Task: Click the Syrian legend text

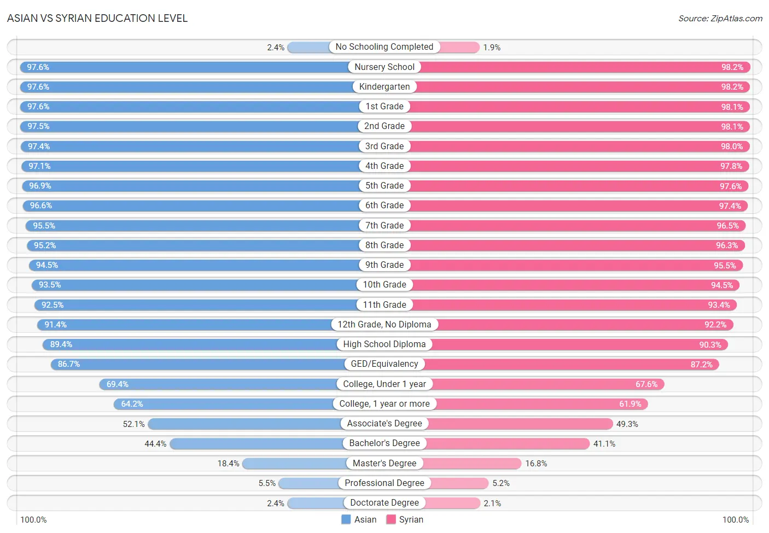Action: (411, 519)
